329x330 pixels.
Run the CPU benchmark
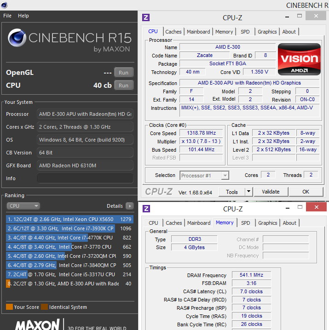(124, 85)
